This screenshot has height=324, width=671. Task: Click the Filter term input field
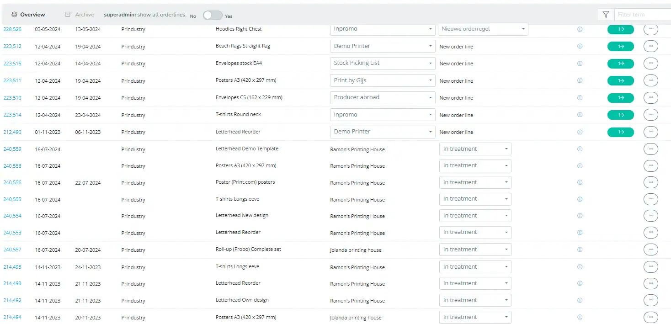click(x=643, y=15)
